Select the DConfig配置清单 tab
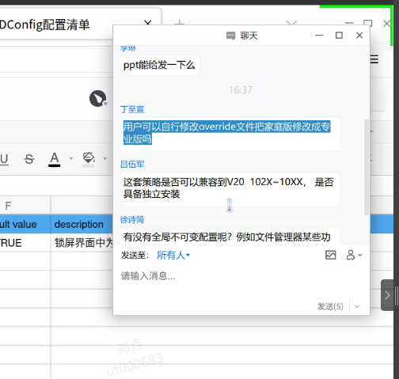Viewport: 399px width, 379px height. (x=45, y=25)
